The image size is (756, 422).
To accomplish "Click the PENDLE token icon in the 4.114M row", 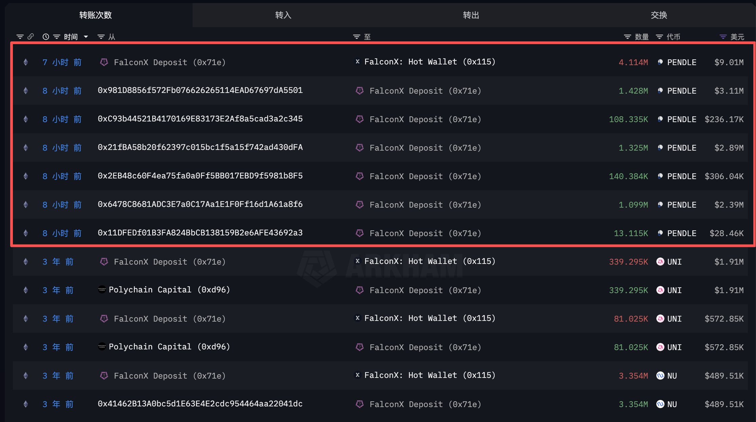I will (x=660, y=62).
